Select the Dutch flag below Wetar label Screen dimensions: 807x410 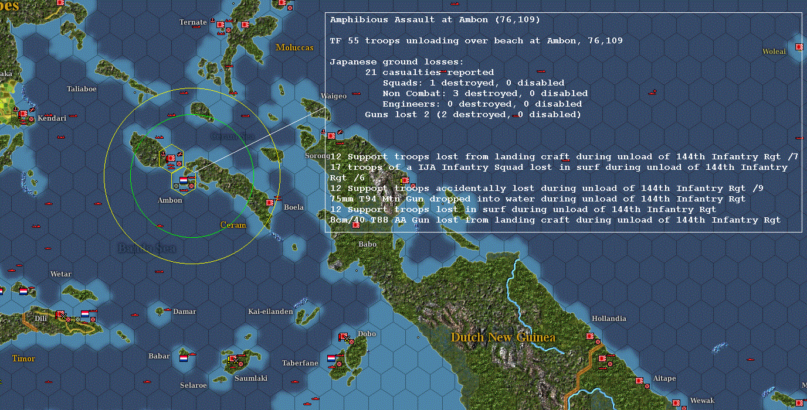click(x=23, y=291)
